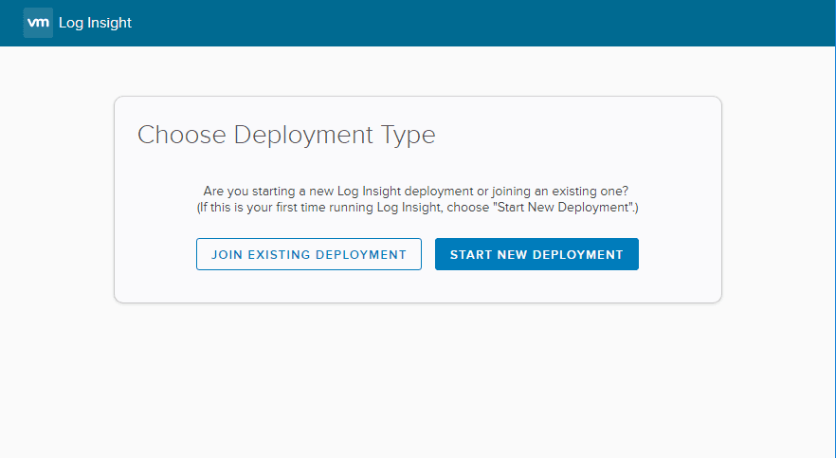Image resolution: width=836 pixels, height=458 pixels.
Task: Select the Join Existing Deployment button
Action: tap(308, 254)
